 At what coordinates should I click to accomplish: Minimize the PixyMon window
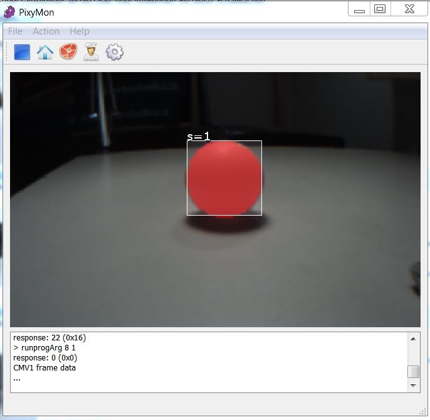(359, 9)
